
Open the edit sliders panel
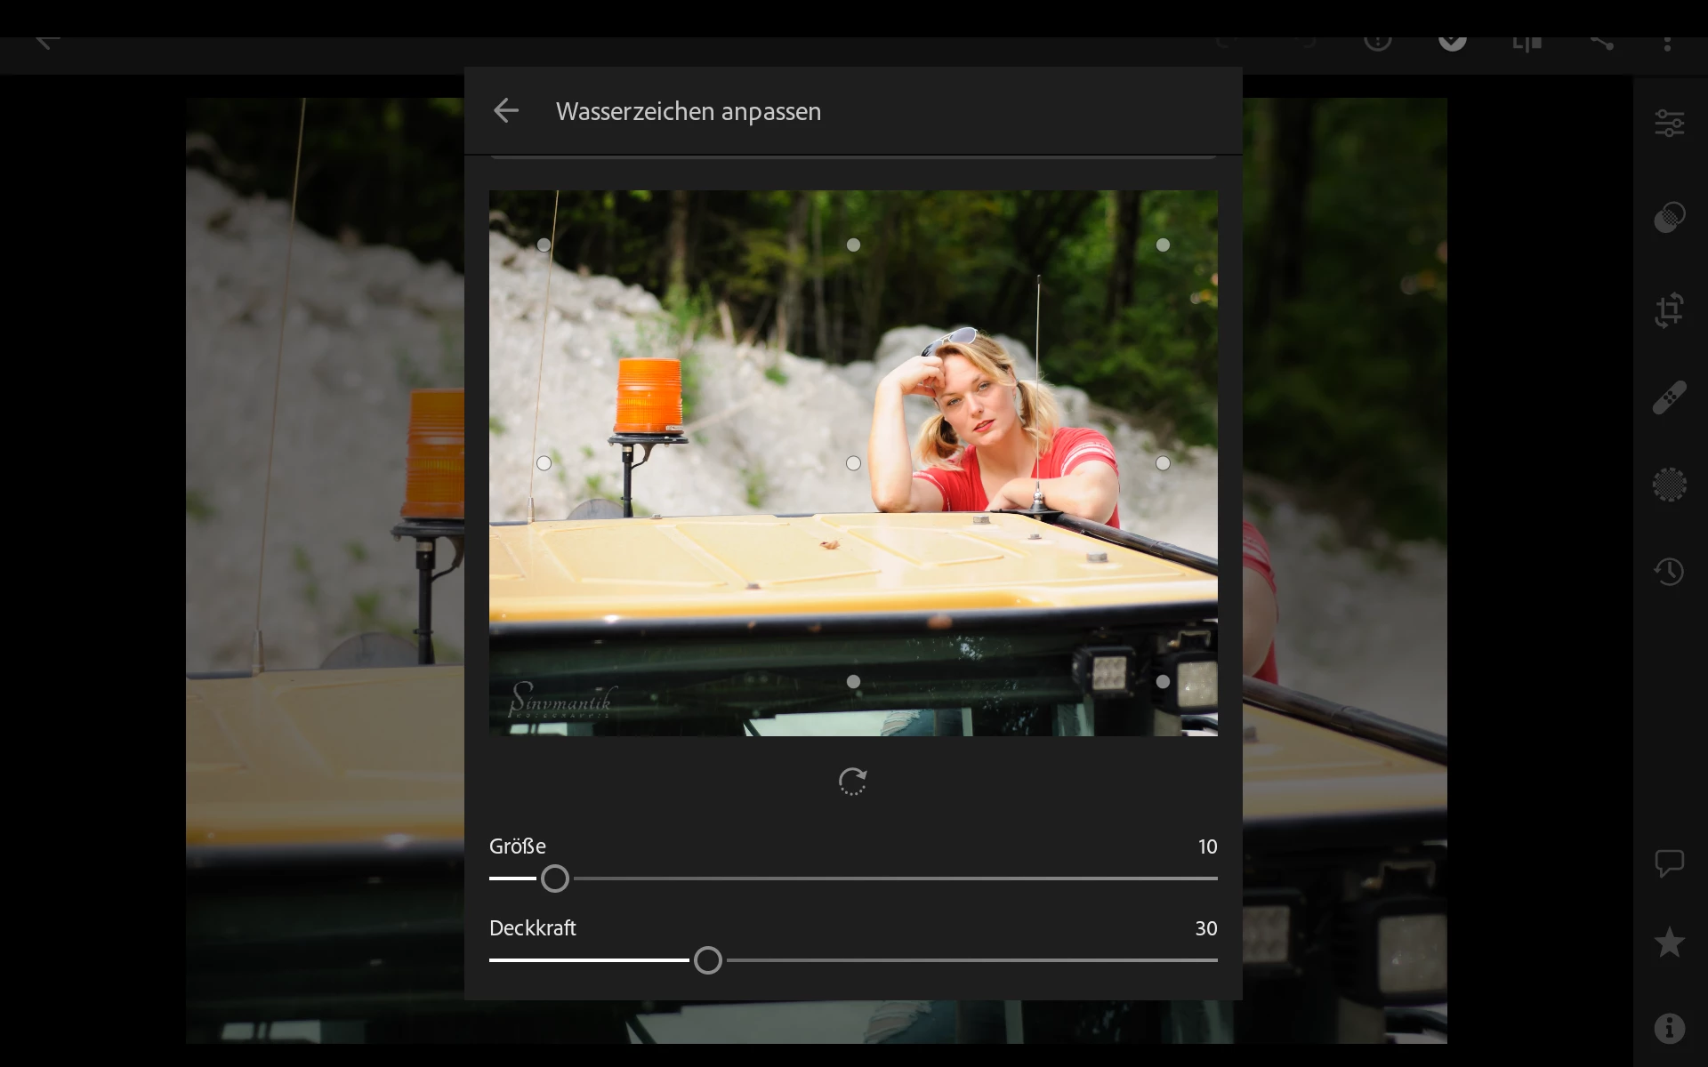click(x=1669, y=124)
